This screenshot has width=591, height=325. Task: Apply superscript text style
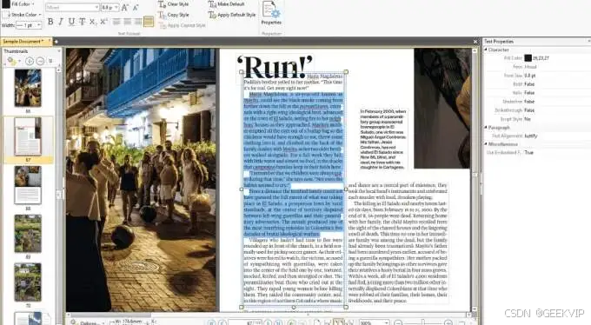pos(103,22)
